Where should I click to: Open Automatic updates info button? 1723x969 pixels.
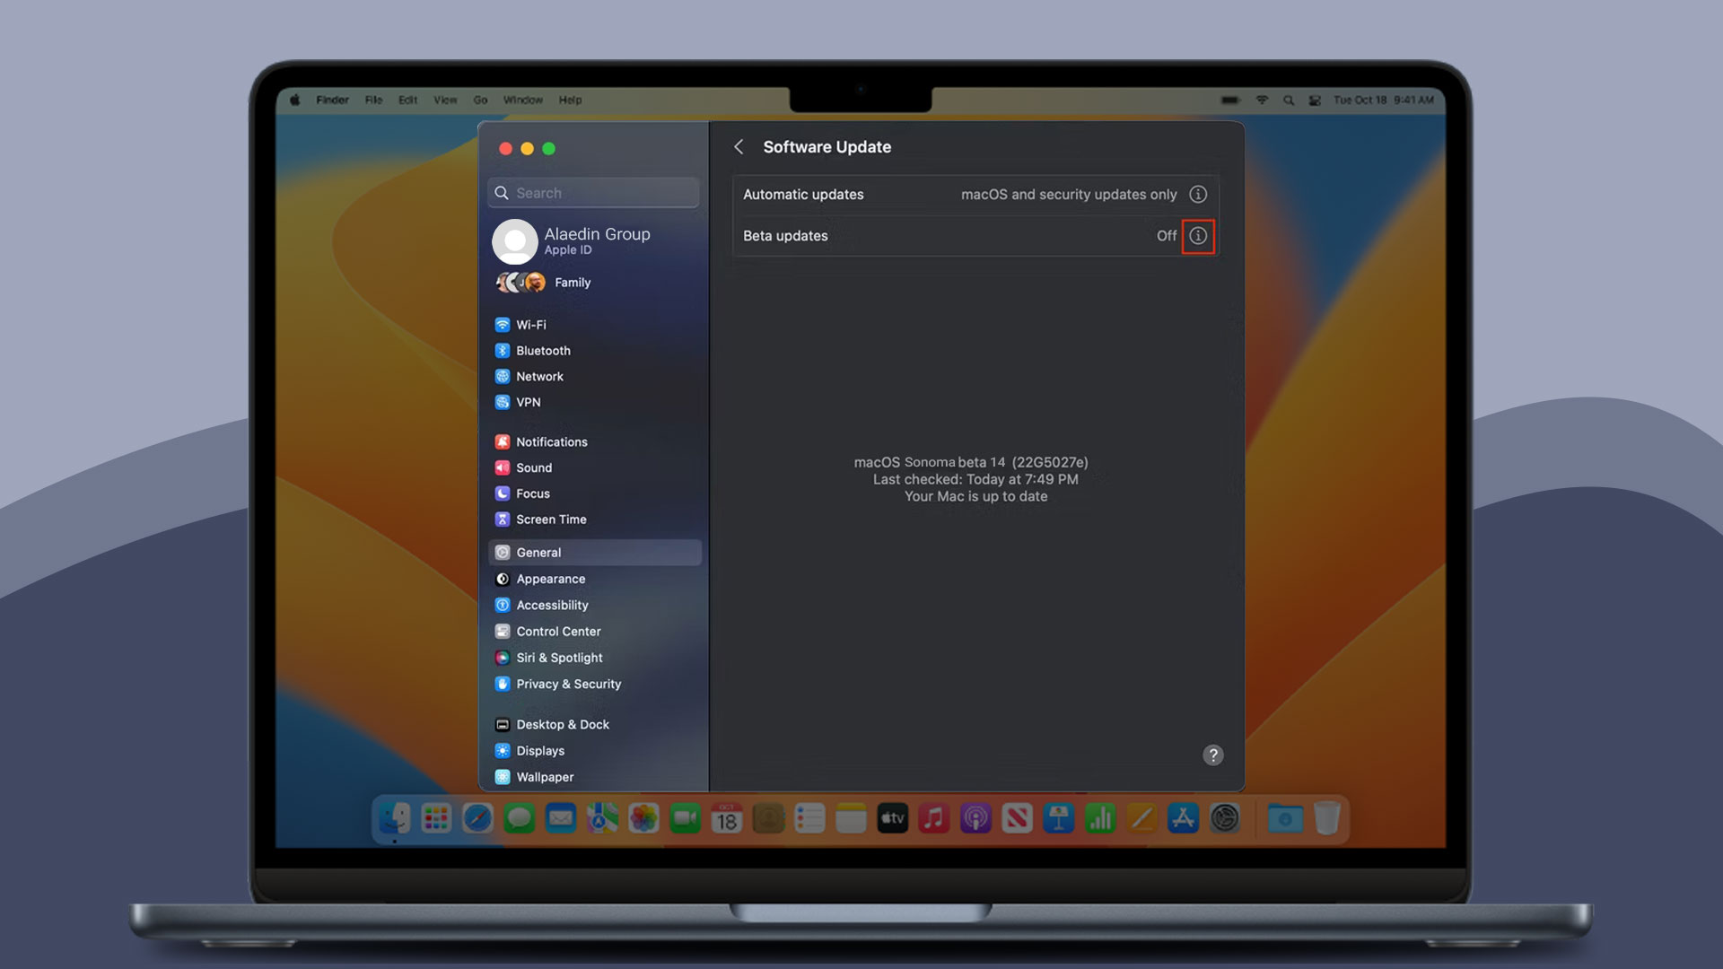[x=1198, y=195]
